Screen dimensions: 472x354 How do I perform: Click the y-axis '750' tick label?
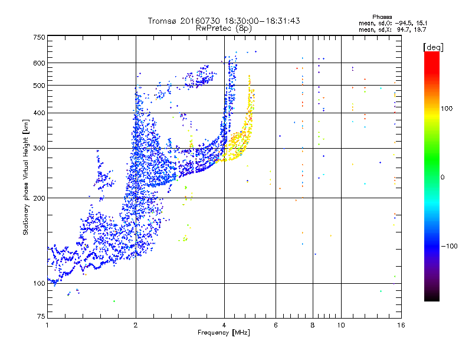click(39, 37)
